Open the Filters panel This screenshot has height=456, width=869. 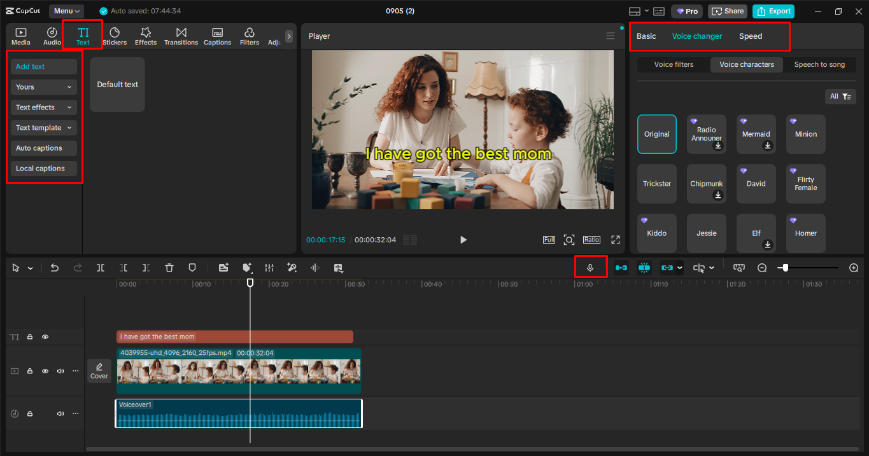tap(249, 36)
